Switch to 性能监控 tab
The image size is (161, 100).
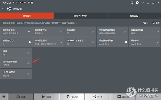[134, 16]
